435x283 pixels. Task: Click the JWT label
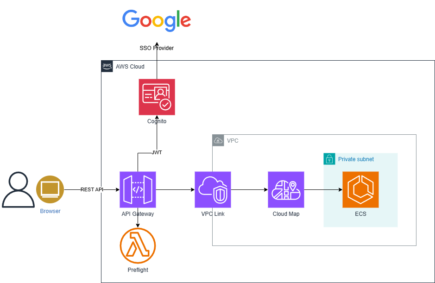[x=157, y=152]
